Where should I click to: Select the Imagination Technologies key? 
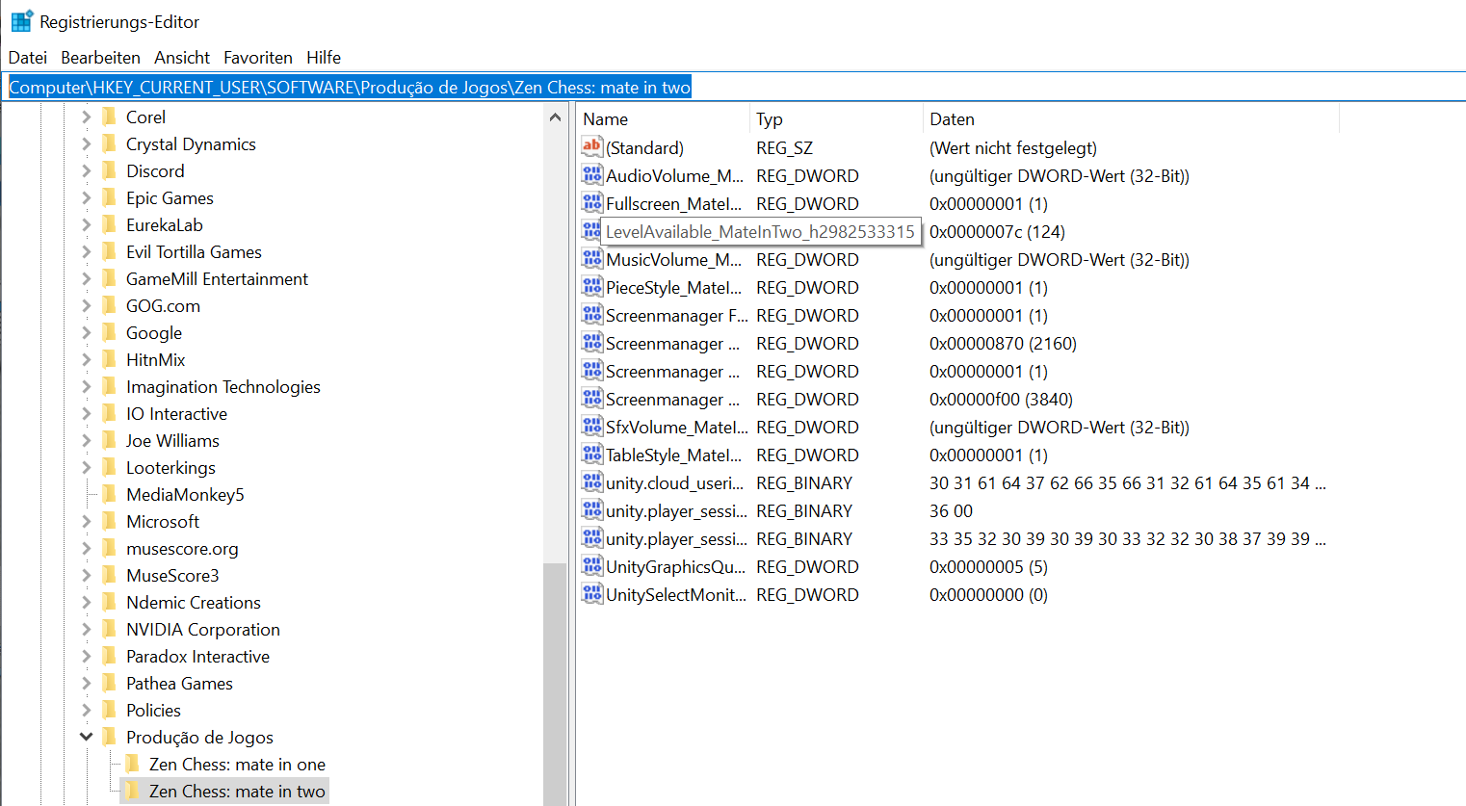tap(223, 386)
